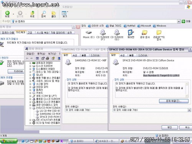Open the Windows link in Links bar
Image resolution: width=192 pixels, height=144 pixels.
159,26
